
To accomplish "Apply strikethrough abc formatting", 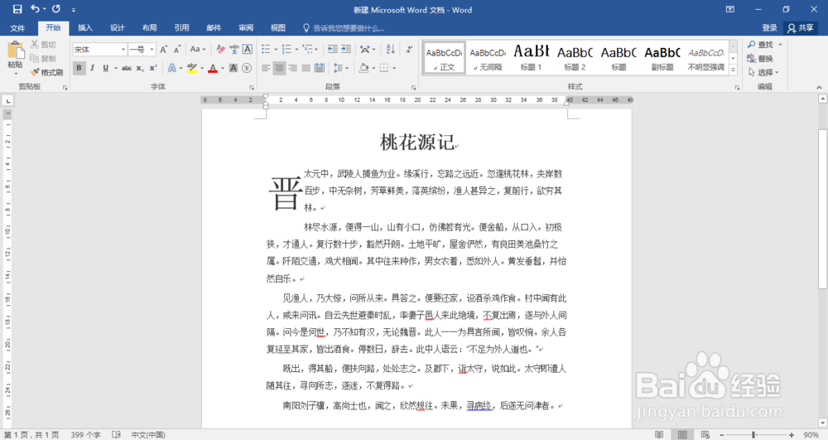I will [x=127, y=68].
